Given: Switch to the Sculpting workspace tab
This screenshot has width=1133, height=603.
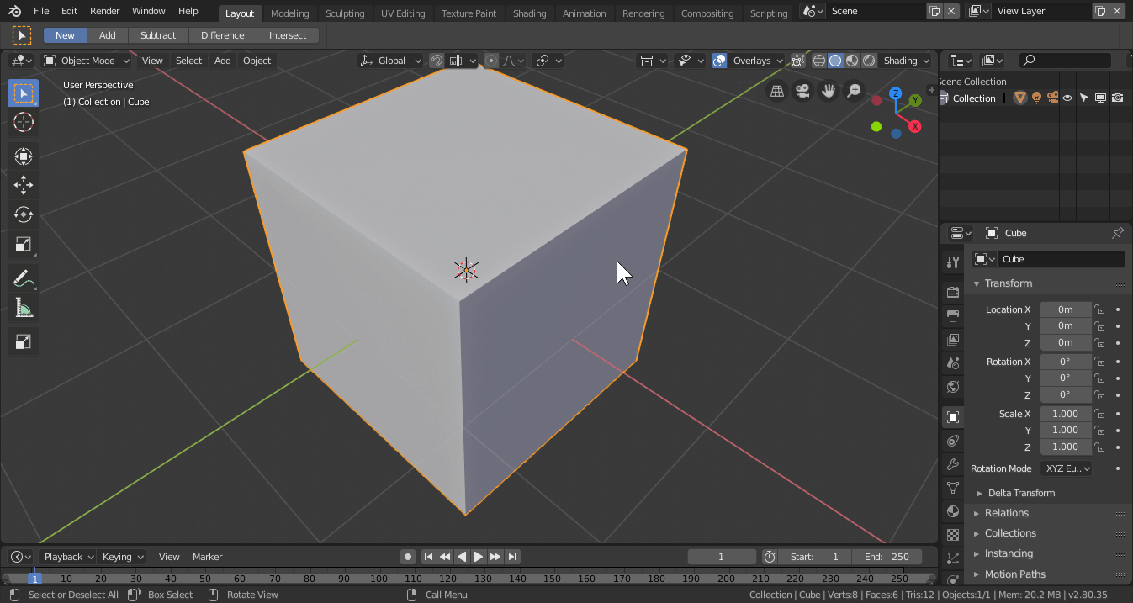Looking at the screenshot, I should (345, 13).
